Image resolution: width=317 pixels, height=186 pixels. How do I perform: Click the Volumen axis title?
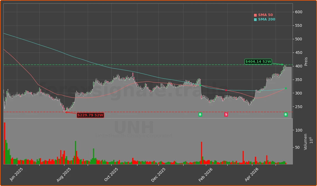[305, 142]
